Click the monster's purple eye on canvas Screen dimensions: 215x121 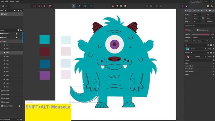[x=115, y=44]
